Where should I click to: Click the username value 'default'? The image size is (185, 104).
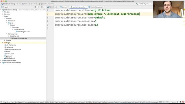[x=100, y=18]
